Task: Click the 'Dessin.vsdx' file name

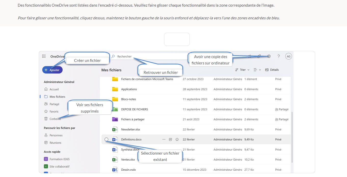Action: [129, 170]
